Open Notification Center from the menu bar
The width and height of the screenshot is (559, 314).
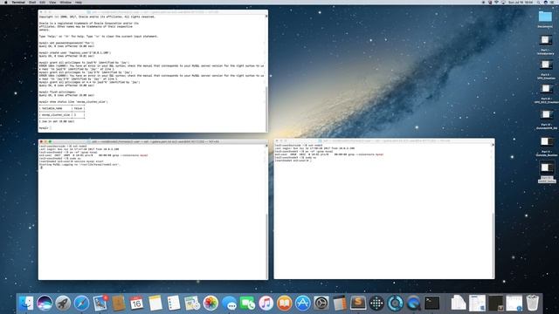[x=553, y=2]
